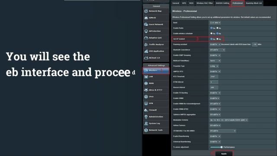Click the Apply button

coord(224,154)
